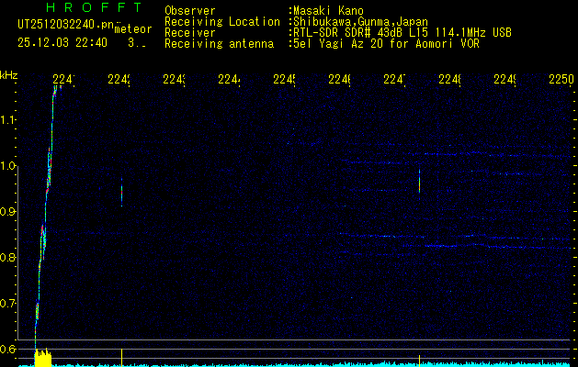This screenshot has height=367, width=578.
Task: Click the word meteor in header
Action: (x=133, y=29)
